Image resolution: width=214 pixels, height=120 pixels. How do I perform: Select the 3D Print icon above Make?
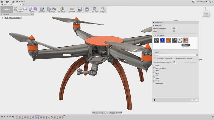(87, 9)
